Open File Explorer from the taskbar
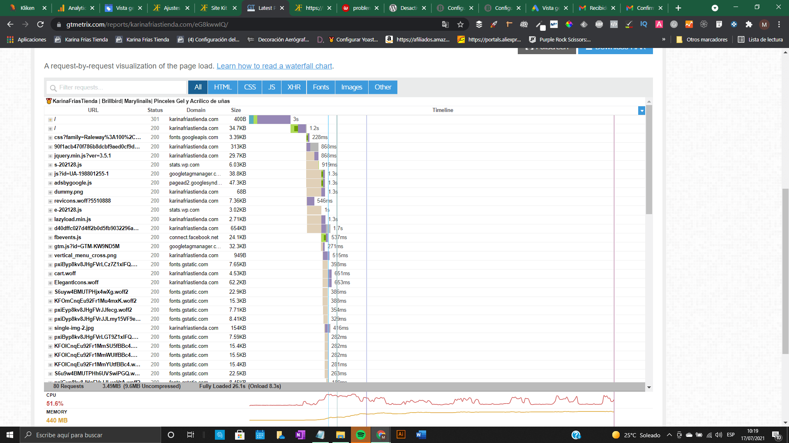Viewport: 789px width, 443px height. (x=340, y=435)
